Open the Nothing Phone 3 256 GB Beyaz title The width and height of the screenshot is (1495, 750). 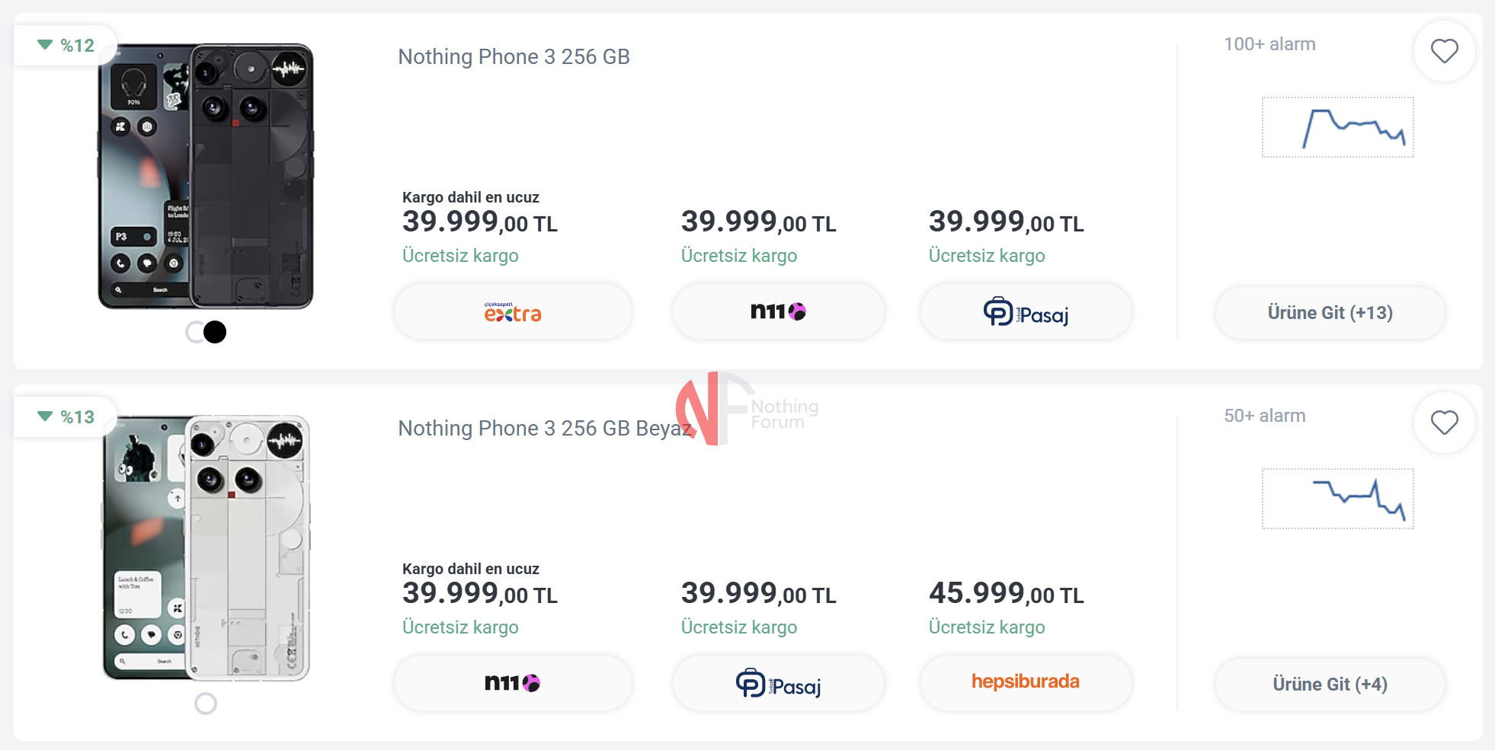tap(544, 429)
